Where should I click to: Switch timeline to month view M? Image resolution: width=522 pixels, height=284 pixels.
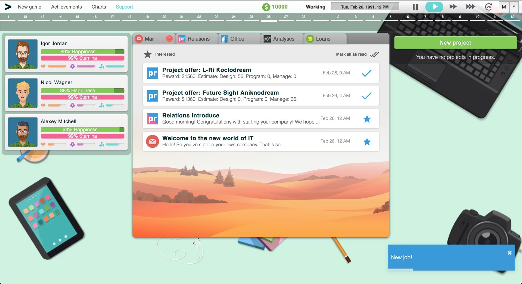504,7
